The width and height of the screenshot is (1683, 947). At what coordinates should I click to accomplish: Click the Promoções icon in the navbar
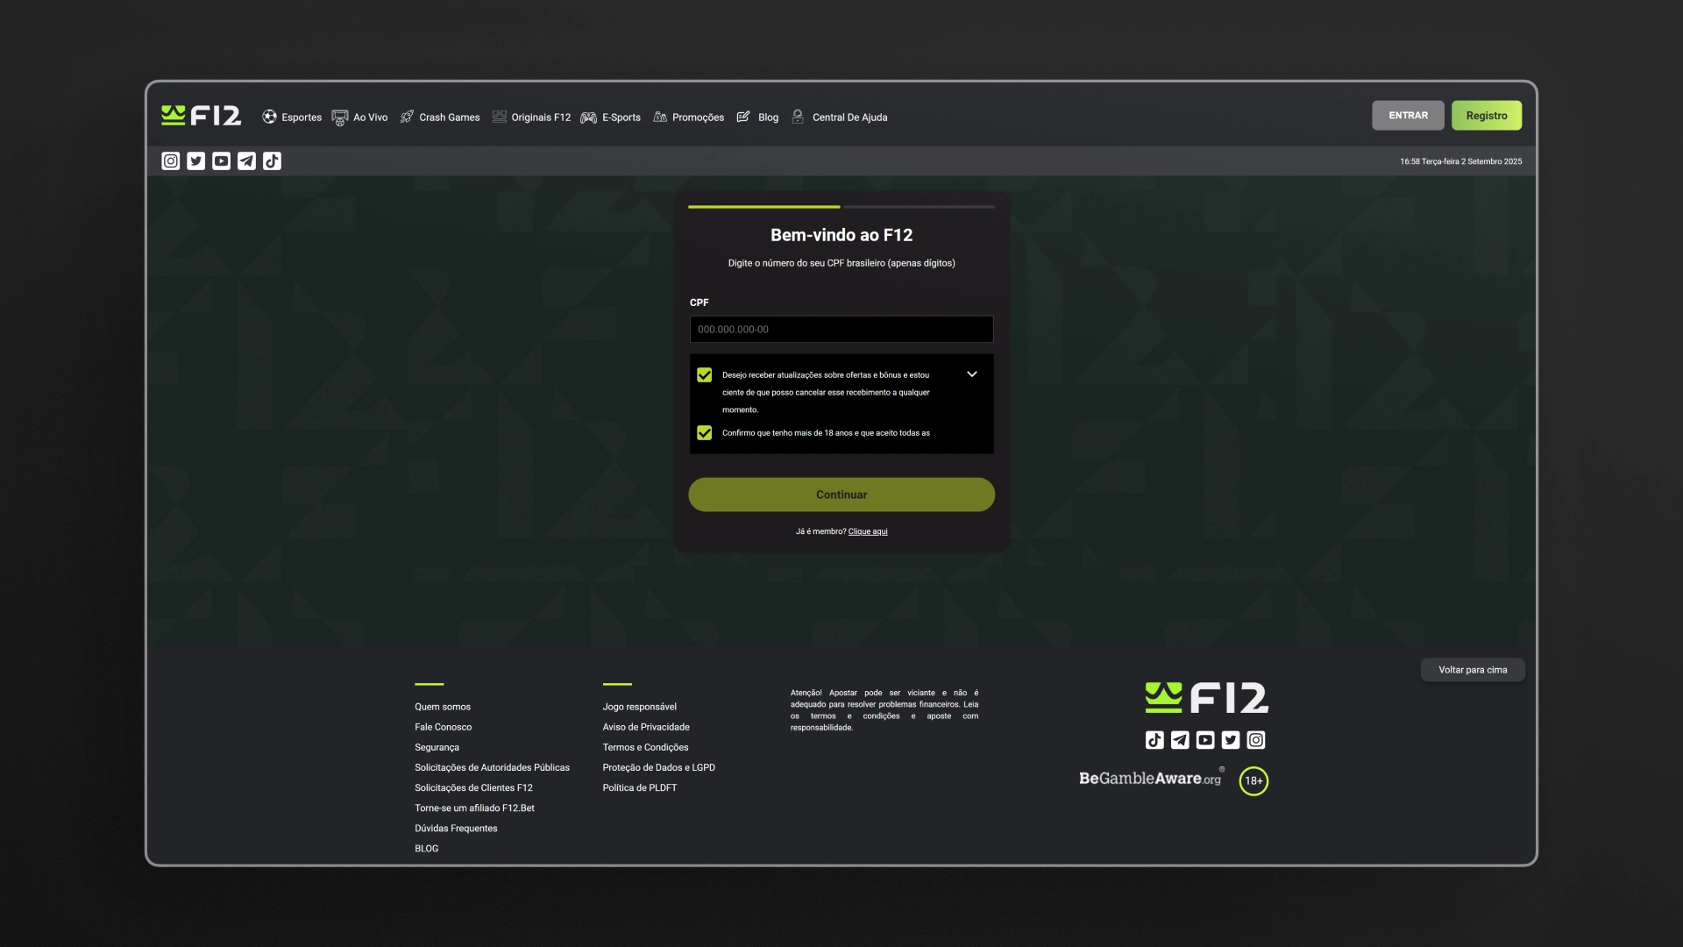(660, 117)
